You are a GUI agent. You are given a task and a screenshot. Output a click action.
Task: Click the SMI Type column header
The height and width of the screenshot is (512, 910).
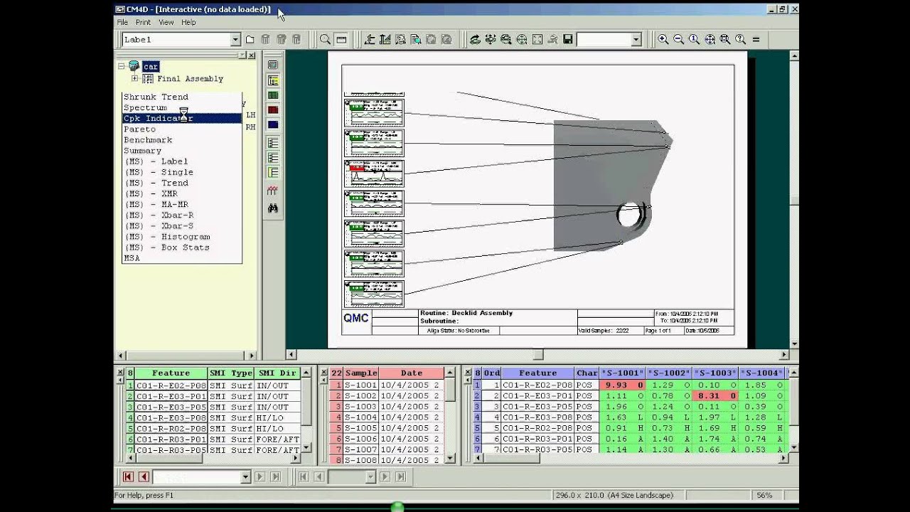tap(231, 373)
